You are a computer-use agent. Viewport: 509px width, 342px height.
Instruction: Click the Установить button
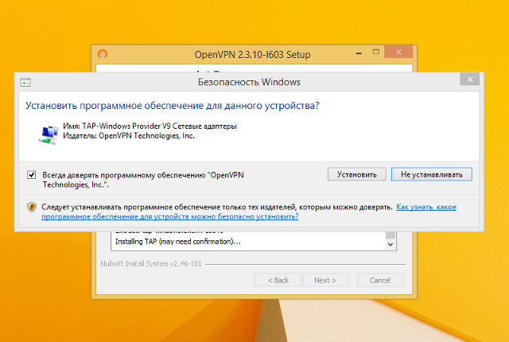point(357,174)
